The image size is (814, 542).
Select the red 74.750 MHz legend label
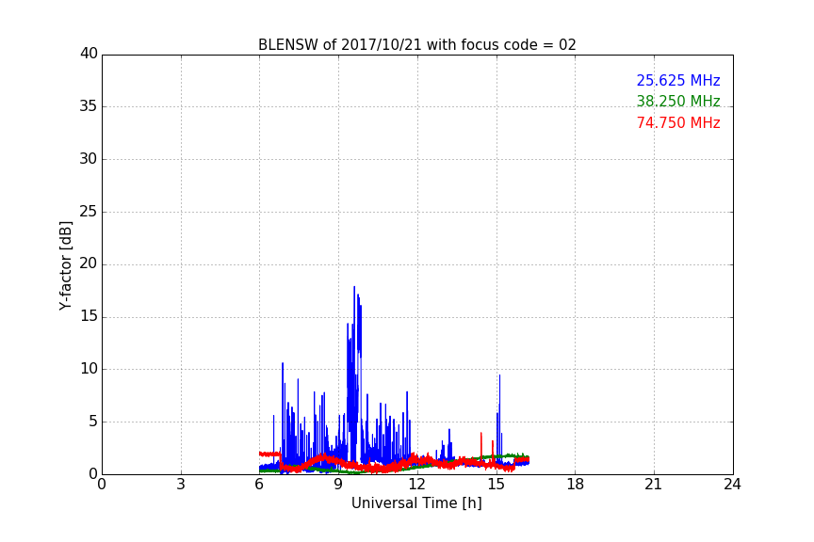tap(677, 123)
